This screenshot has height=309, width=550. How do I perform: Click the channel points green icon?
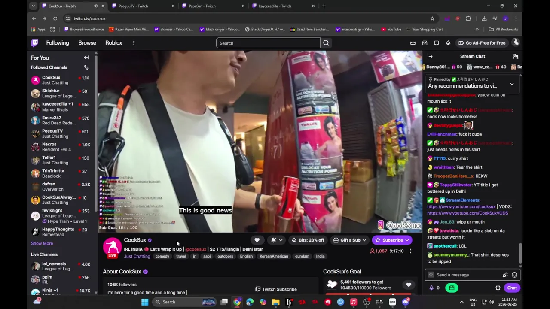(452, 288)
